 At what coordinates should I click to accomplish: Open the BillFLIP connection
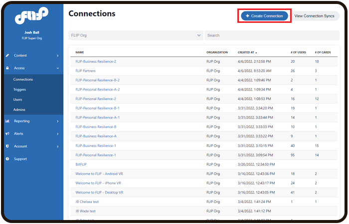pyautogui.click(x=81, y=164)
